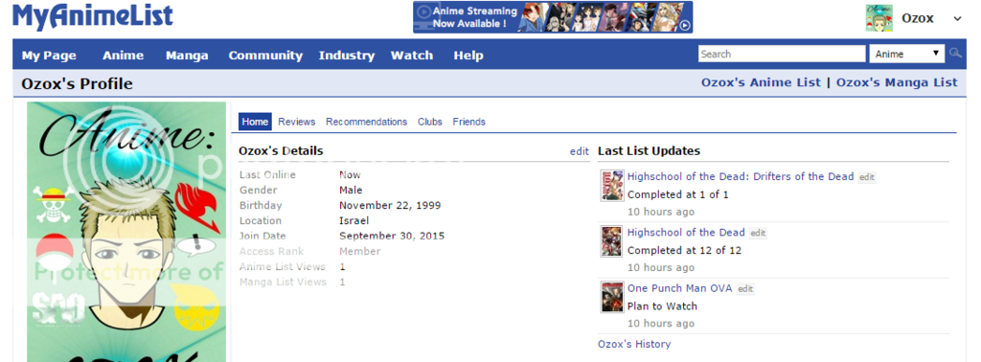The width and height of the screenshot is (981, 362).
Task: Switch to the Friends tab
Action: point(468,122)
